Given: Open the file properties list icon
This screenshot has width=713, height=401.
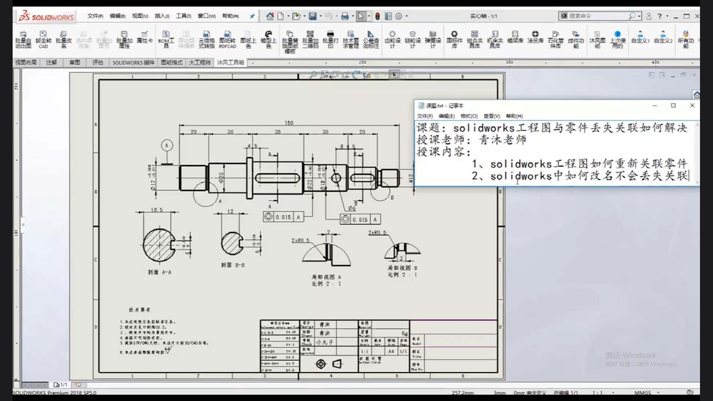Looking at the screenshot, I should pyautogui.click(x=388, y=16).
